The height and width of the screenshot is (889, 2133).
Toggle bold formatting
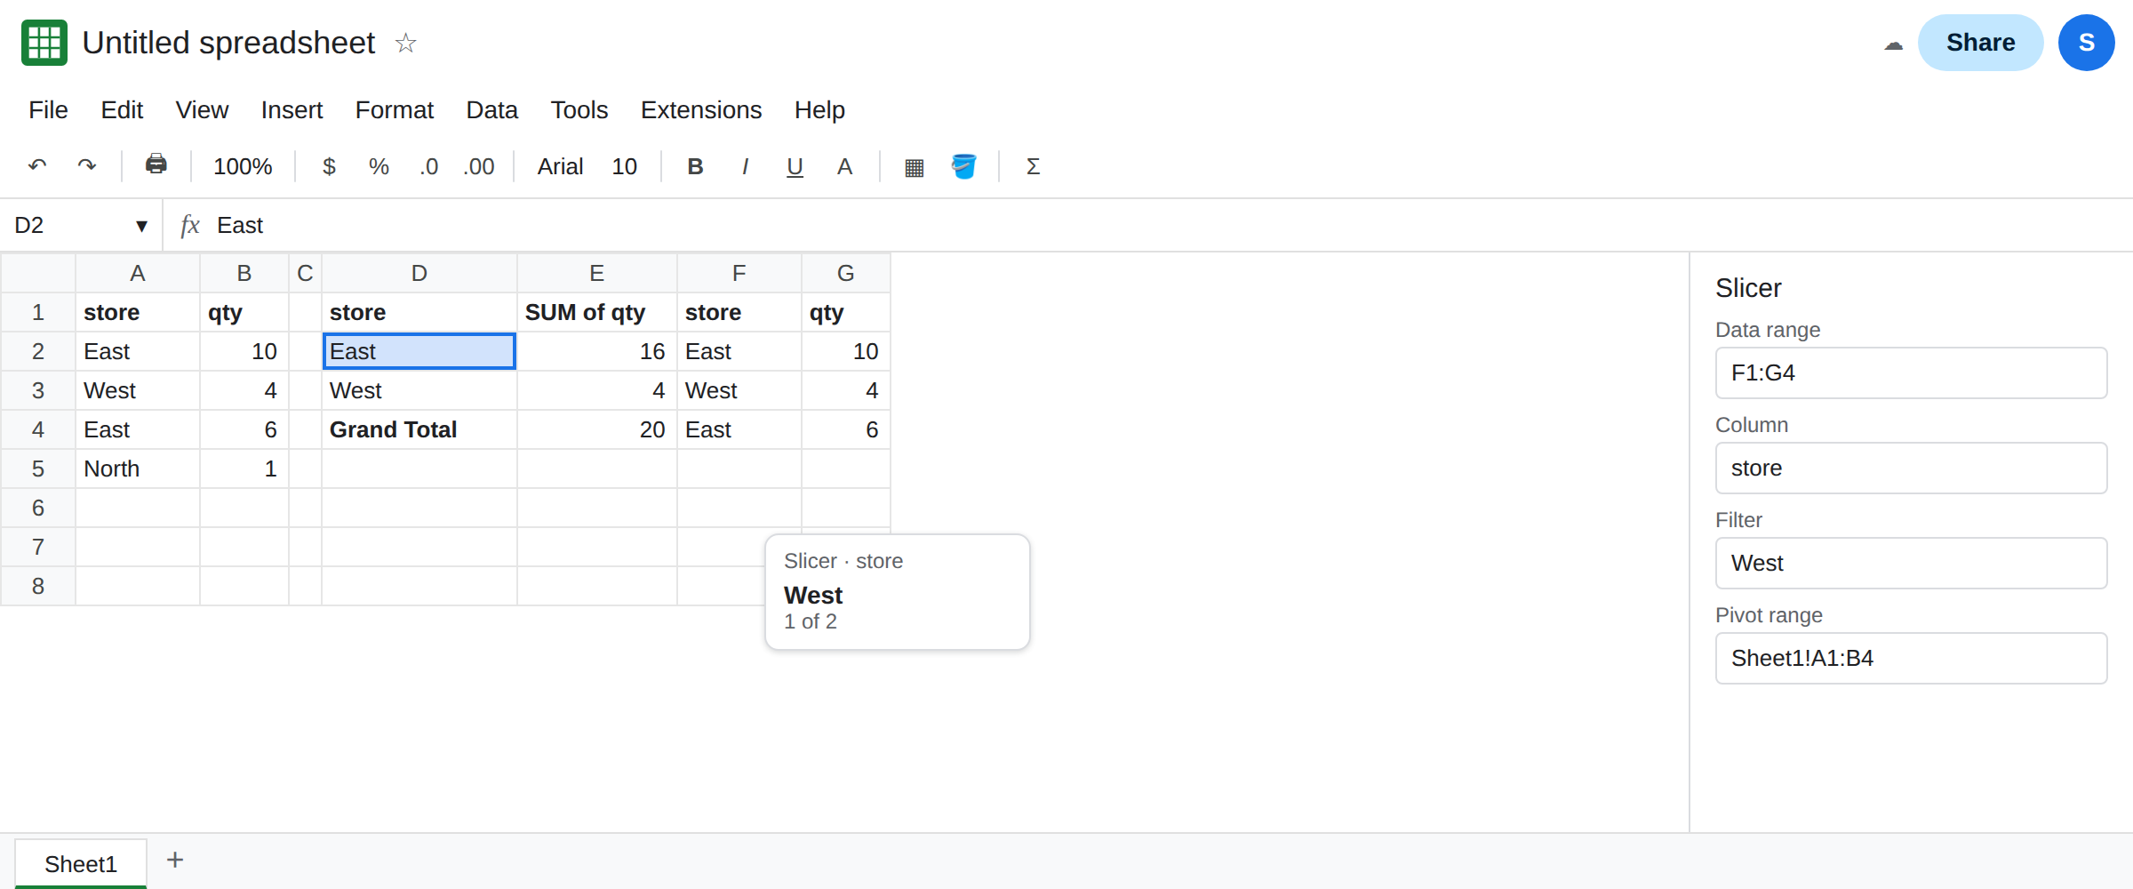(x=695, y=166)
